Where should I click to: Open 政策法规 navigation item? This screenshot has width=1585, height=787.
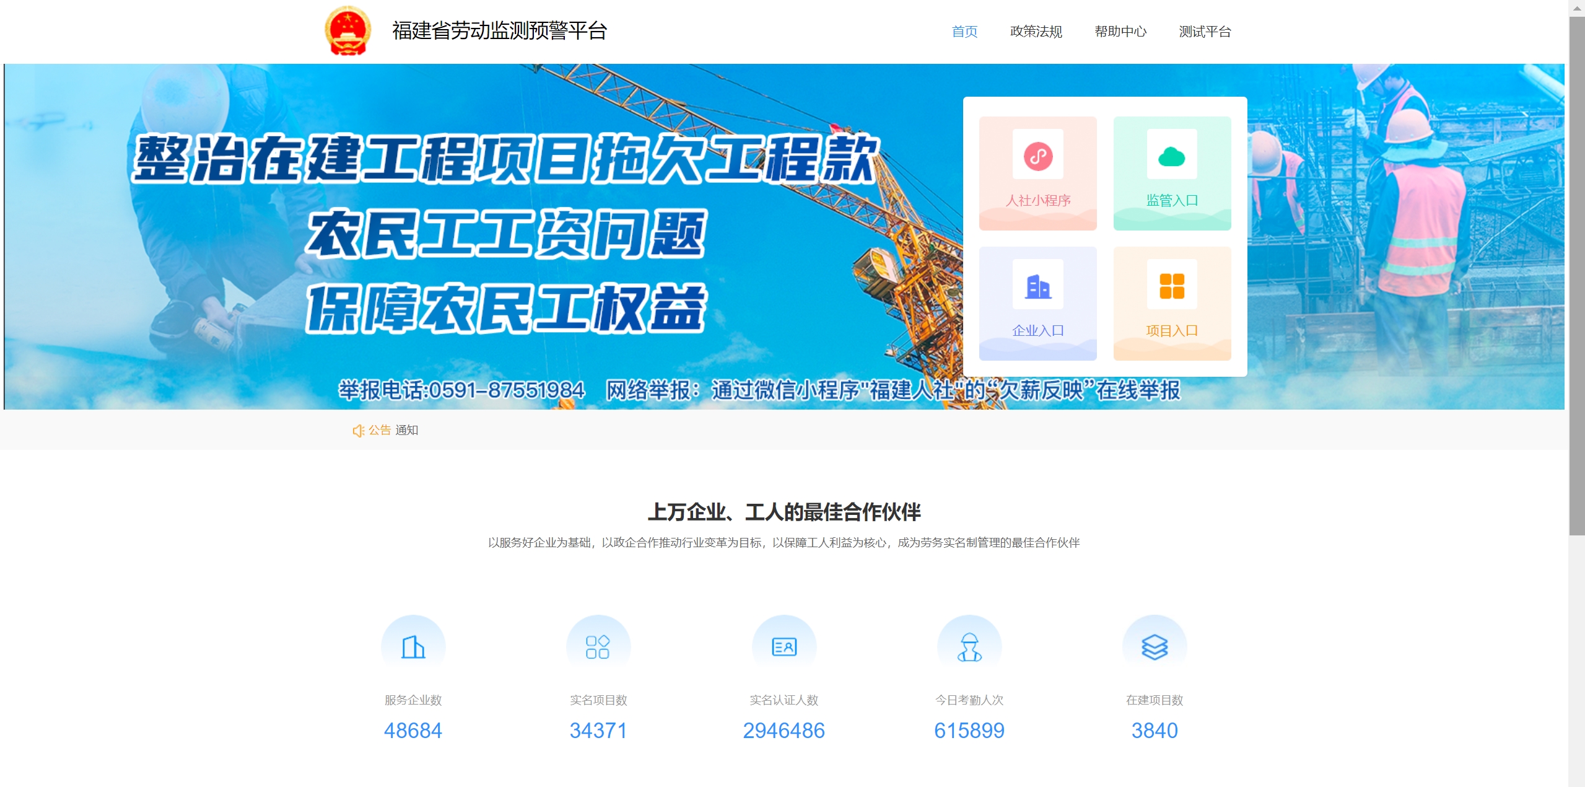click(1036, 32)
